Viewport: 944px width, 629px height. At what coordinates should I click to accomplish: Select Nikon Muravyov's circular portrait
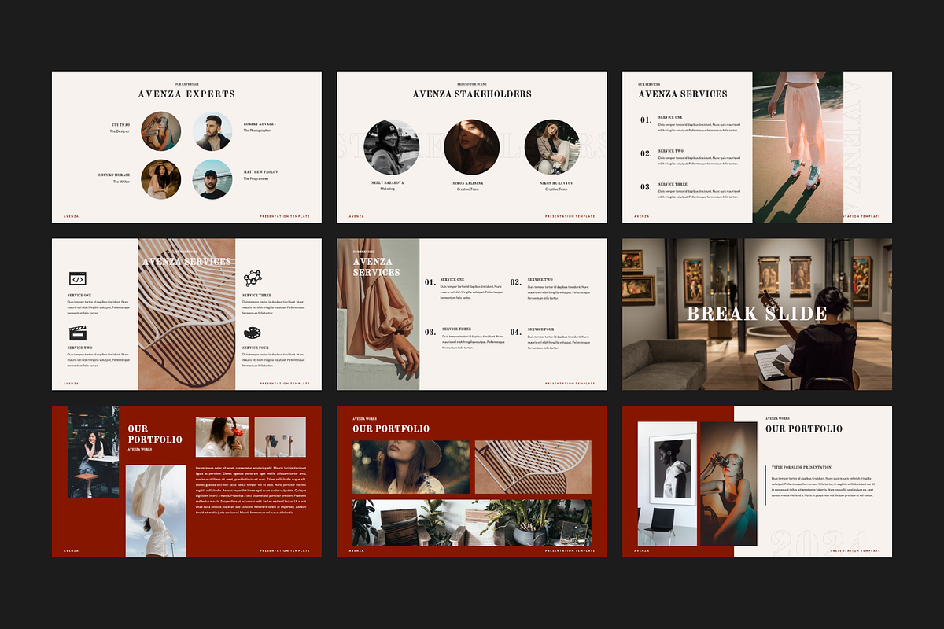pyautogui.click(x=551, y=147)
